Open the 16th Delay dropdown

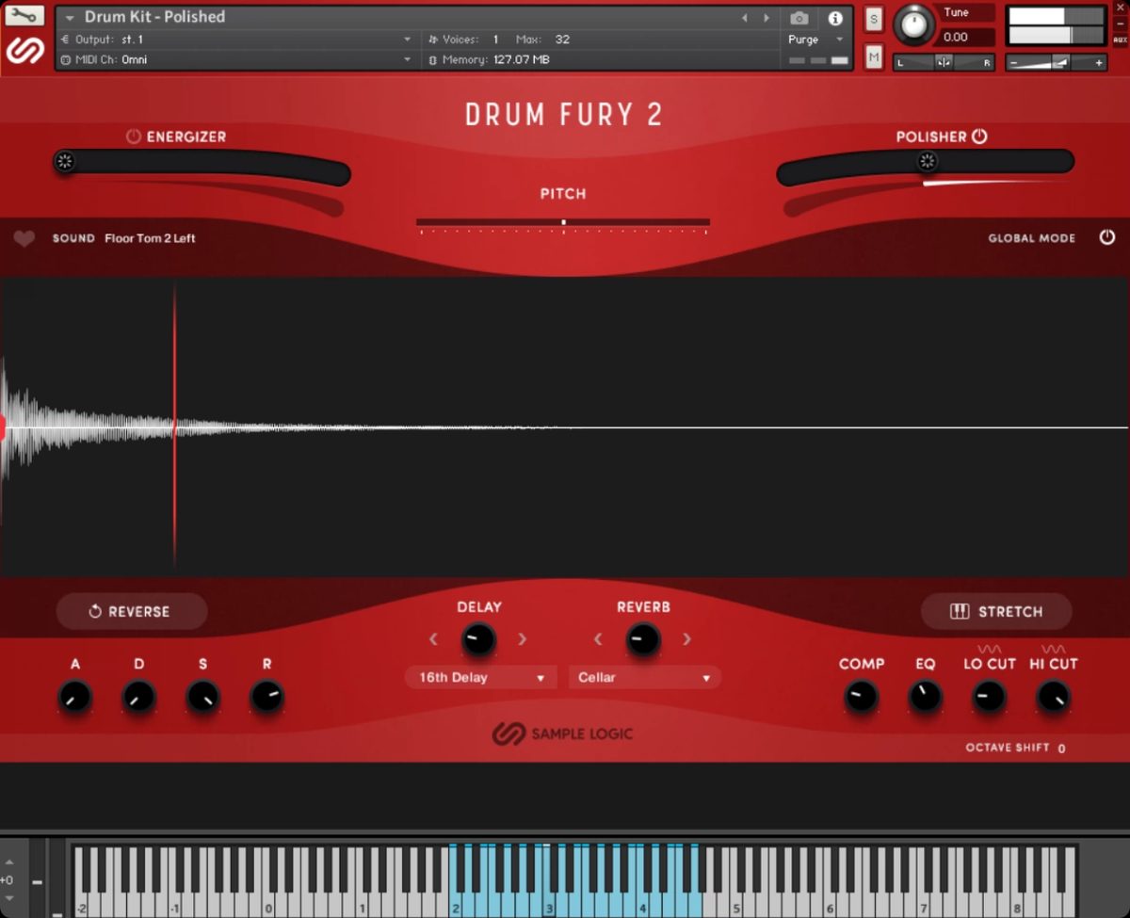coord(481,677)
